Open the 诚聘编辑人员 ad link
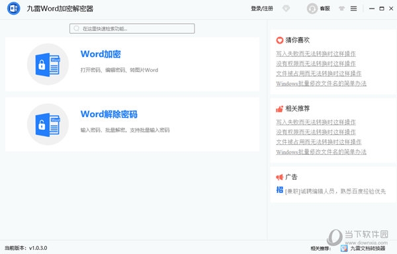 click(x=335, y=191)
